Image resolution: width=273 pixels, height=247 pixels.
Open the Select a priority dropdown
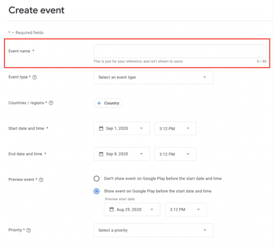153,230
